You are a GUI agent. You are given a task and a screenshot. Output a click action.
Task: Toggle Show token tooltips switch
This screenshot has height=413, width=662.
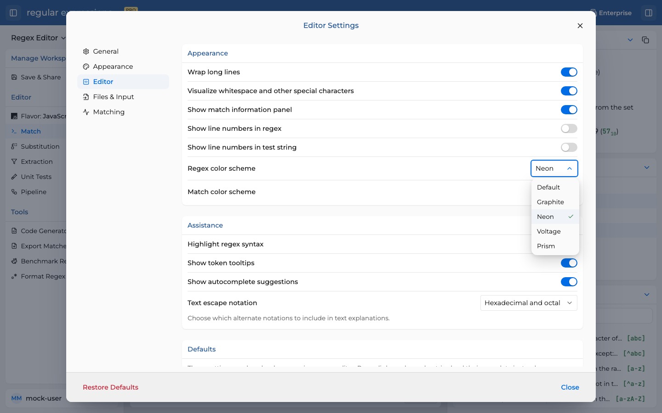pos(569,263)
